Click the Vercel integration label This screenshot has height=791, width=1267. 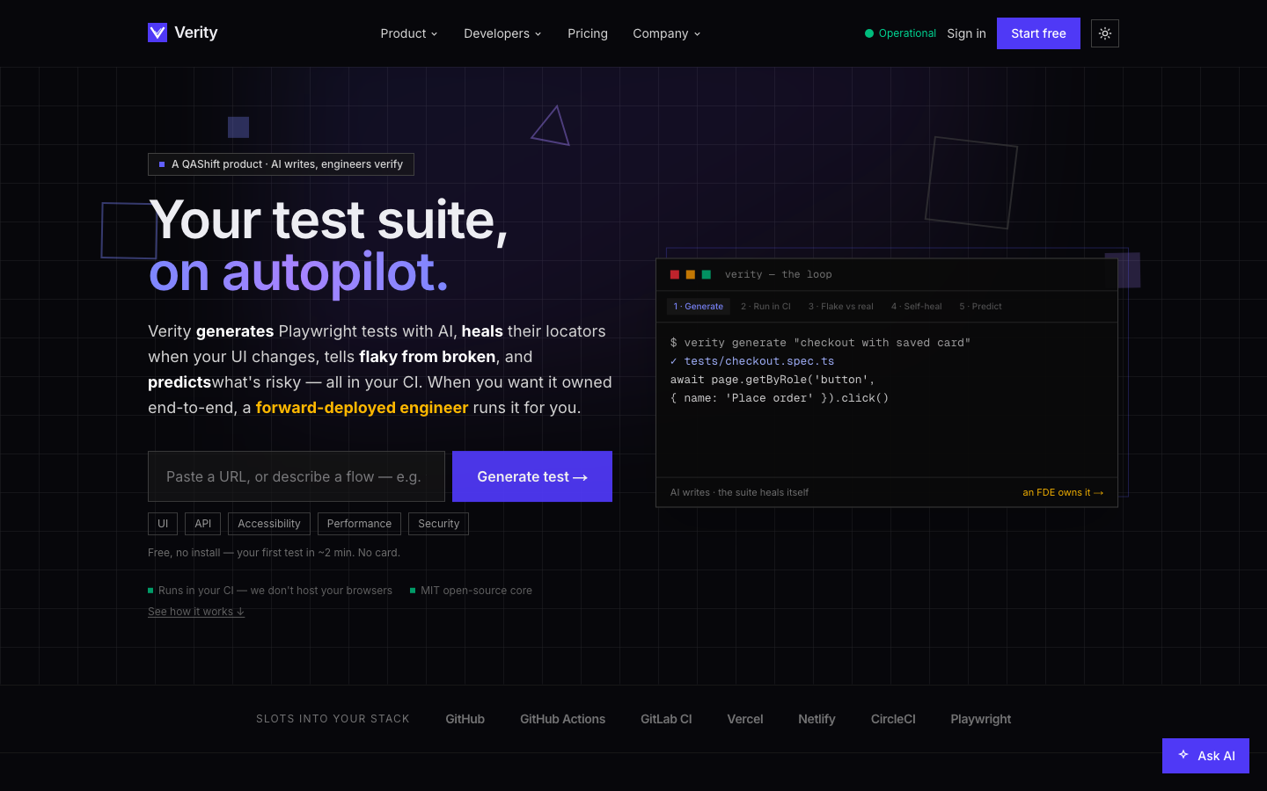pyautogui.click(x=745, y=719)
